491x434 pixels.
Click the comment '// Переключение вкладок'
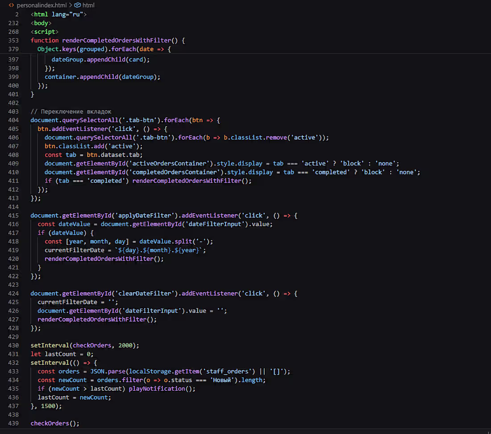(71, 112)
